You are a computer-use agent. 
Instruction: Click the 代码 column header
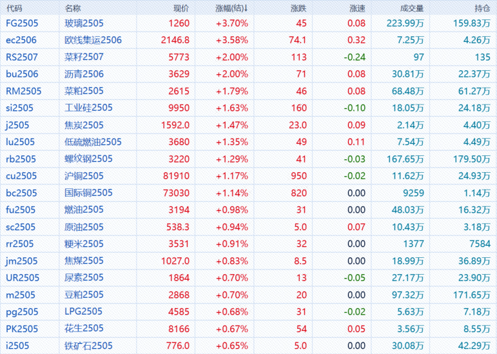click(x=14, y=8)
